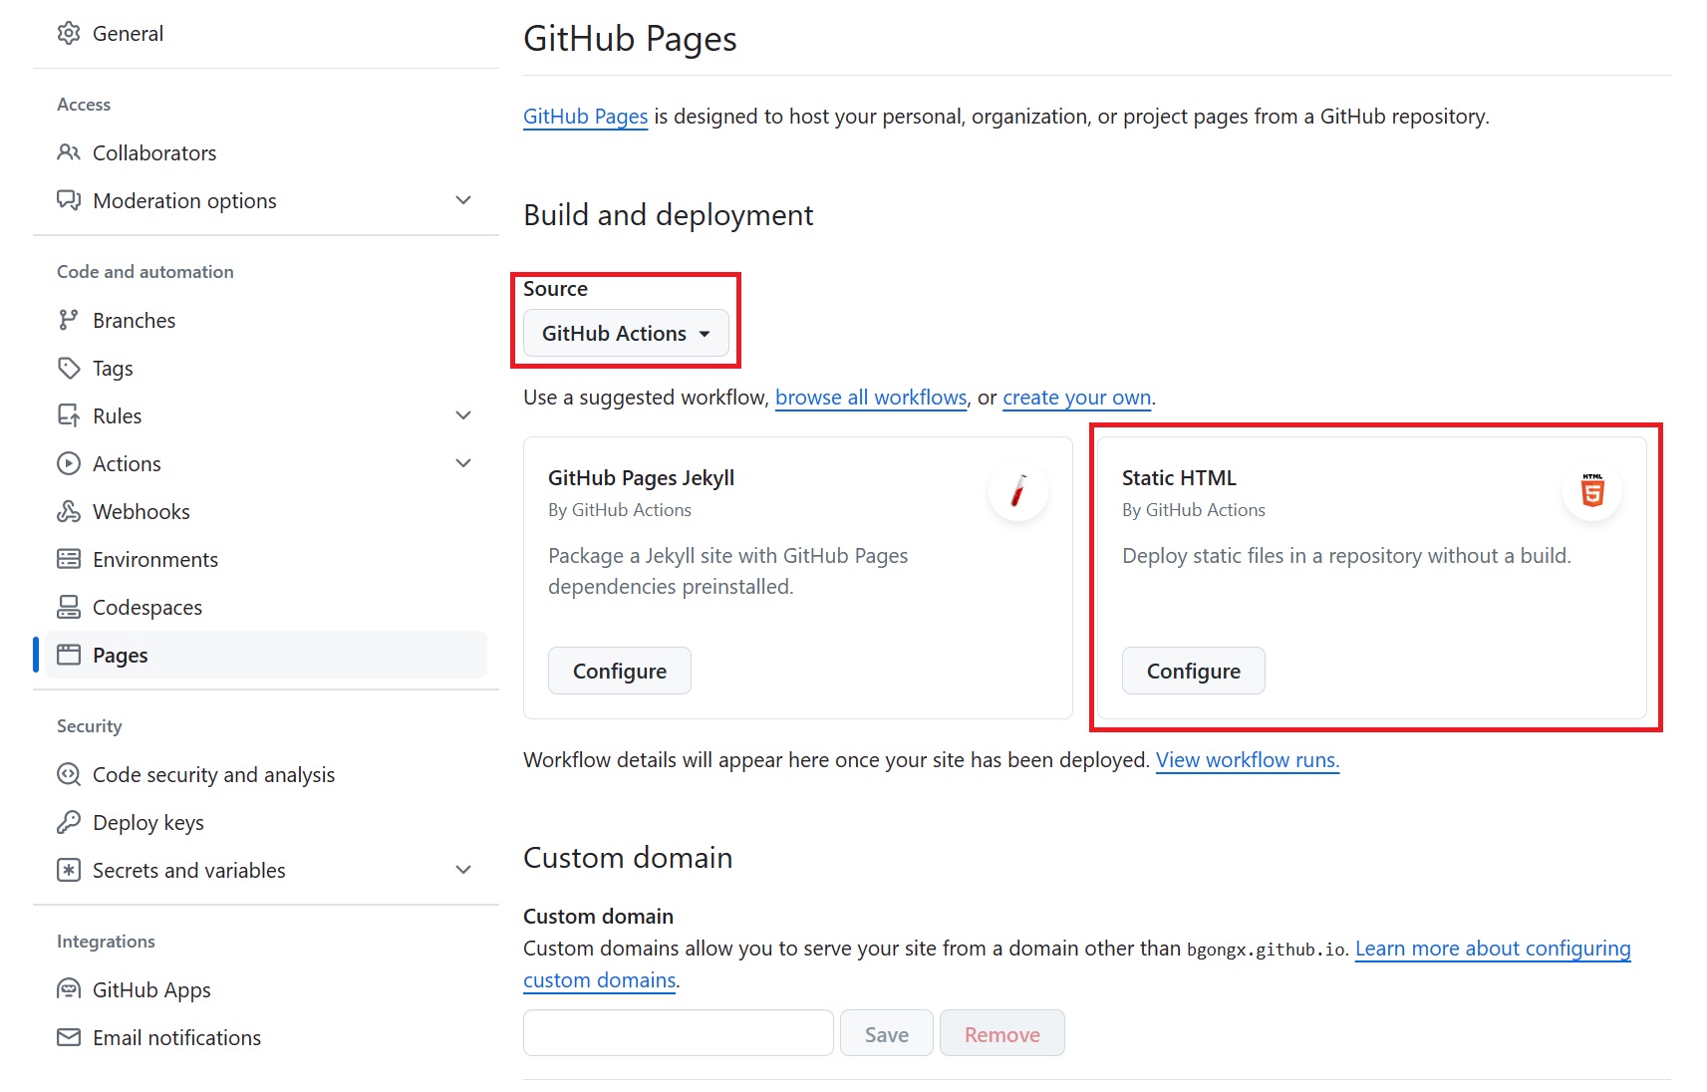Click the Security section label

(90, 726)
